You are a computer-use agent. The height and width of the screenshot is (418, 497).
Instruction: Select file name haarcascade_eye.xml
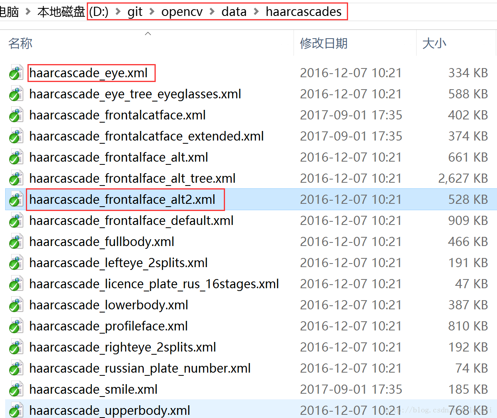tap(88, 73)
